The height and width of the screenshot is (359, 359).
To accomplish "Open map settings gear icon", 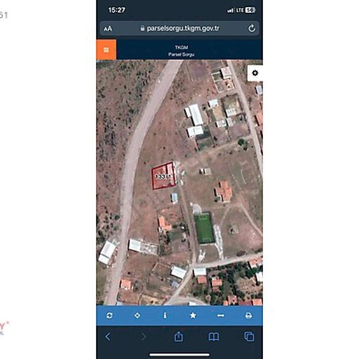I will (255, 73).
